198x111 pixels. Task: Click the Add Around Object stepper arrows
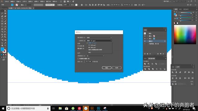coord(84,61)
